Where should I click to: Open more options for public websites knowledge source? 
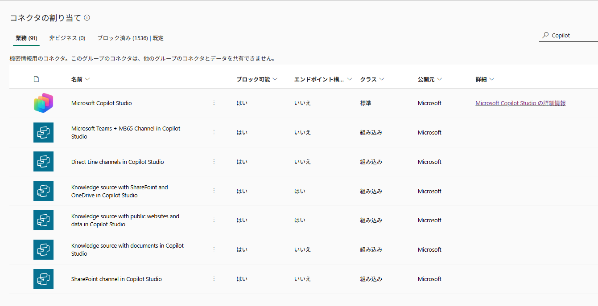(214, 220)
